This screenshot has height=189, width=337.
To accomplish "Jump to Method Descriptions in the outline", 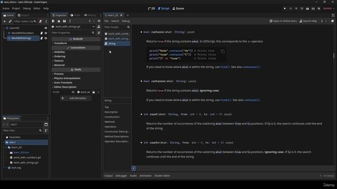I will pos(116,136).
